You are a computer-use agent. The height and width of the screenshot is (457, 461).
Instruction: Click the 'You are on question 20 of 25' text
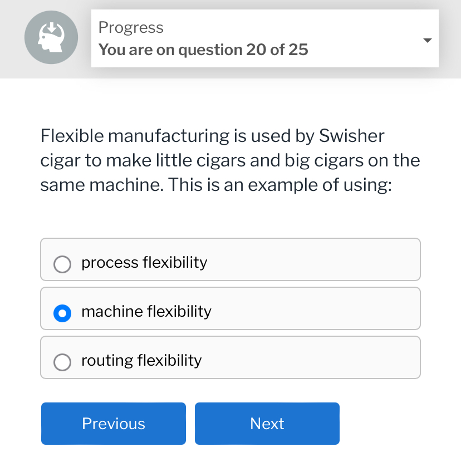click(203, 50)
